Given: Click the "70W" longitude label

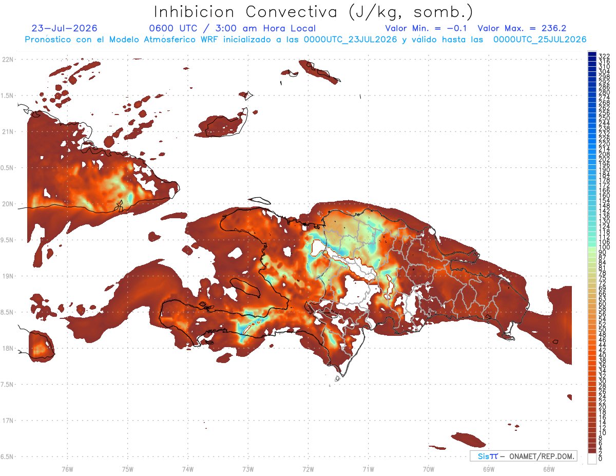Looking at the screenshot, I should [x=429, y=469].
